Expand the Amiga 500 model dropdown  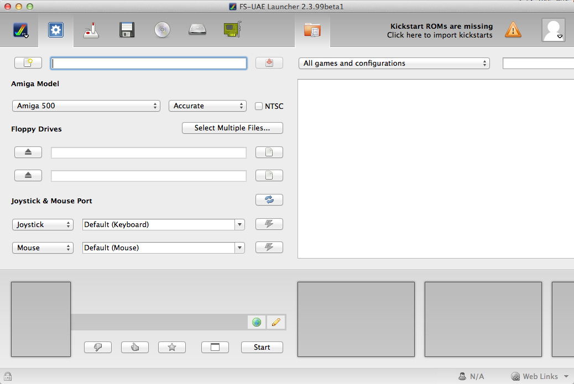(86, 106)
